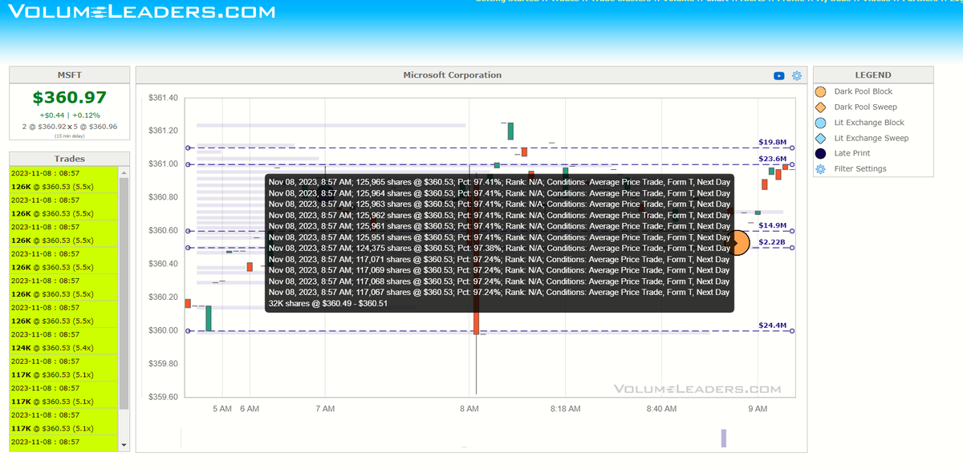963x469 pixels.
Task: Click the $2.22B level label
Action: pyautogui.click(x=772, y=242)
